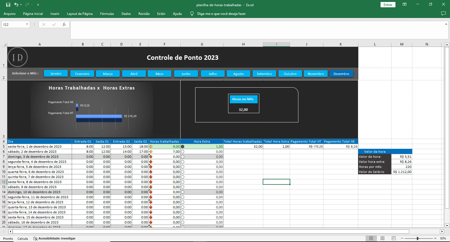Open the Layout da Página tab
The width and height of the screenshot is (450, 242).
[80, 13]
